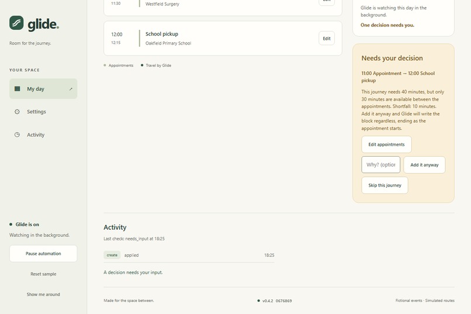This screenshot has height=314, width=471.
Task: Click 'One decision needs you.' text
Action: (387, 25)
